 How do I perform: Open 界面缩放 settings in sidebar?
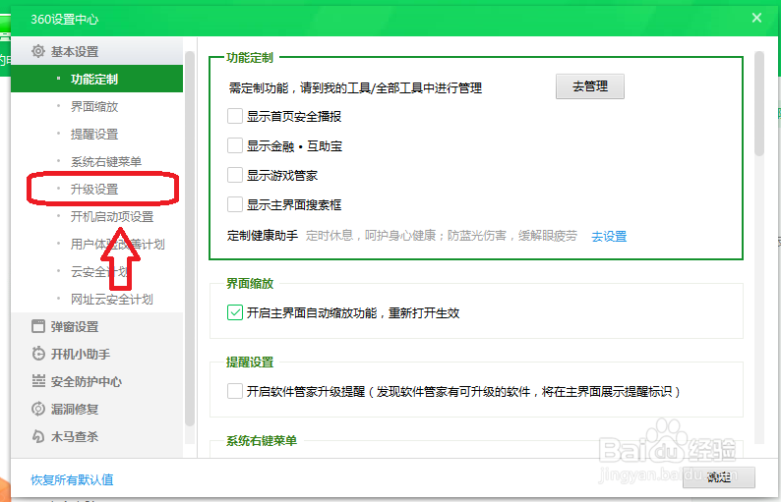pos(96,106)
